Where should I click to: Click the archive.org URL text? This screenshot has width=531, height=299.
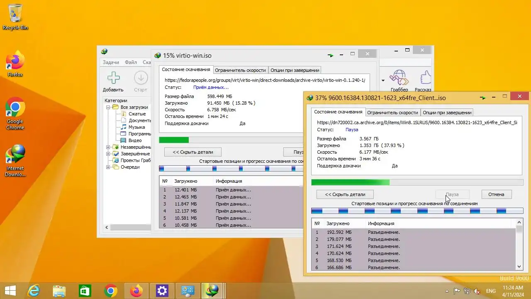pos(417,123)
